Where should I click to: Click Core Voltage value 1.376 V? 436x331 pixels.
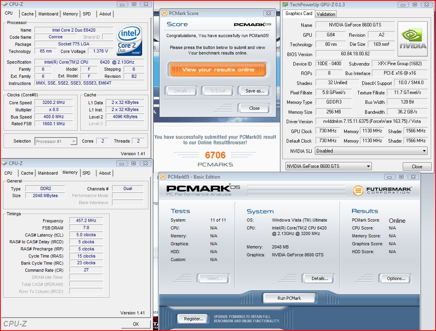tap(101, 51)
